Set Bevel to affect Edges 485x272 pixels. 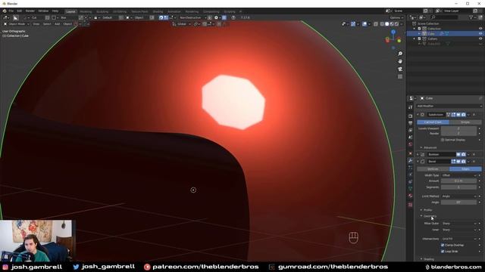click(x=465, y=169)
